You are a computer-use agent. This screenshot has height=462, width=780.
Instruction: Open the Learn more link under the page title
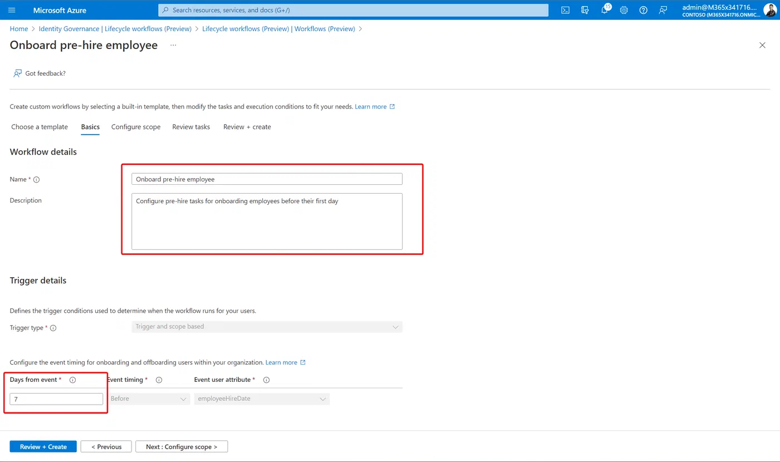click(374, 106)
